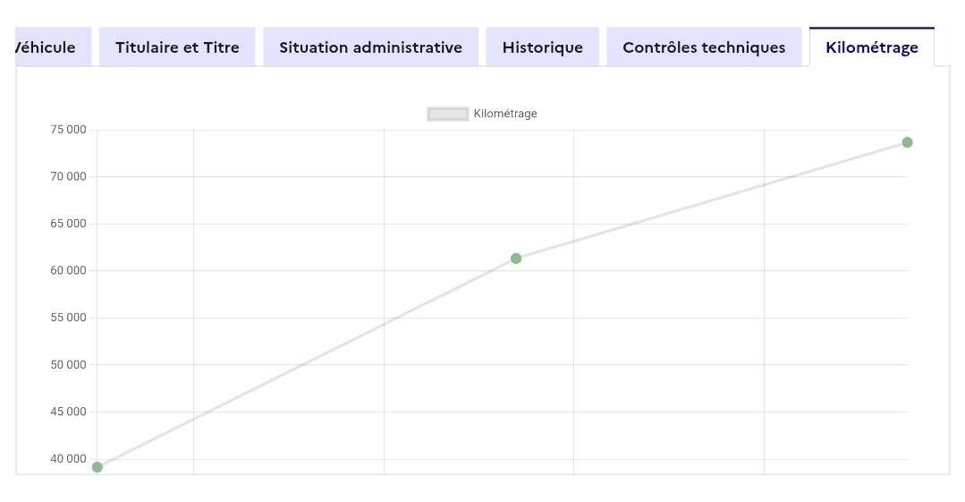Open the Situation administrative tab
Image resolution: width=965 pixels, height=502 pixels.
(x=370, y=47)
